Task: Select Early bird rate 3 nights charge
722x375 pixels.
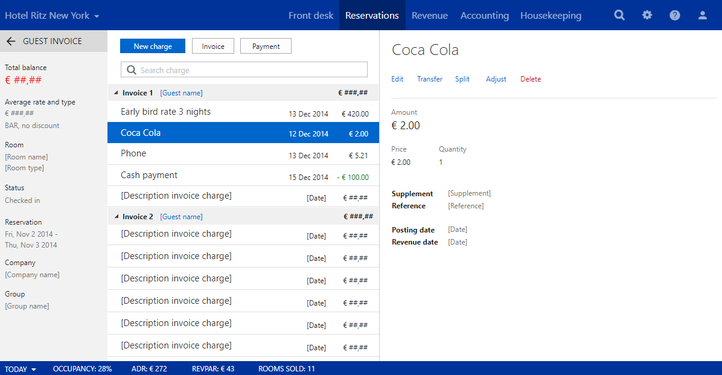Action: point(243,112)
